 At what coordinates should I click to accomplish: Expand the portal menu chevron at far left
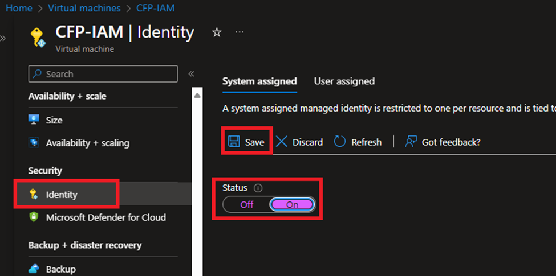[x=3, y=39]
